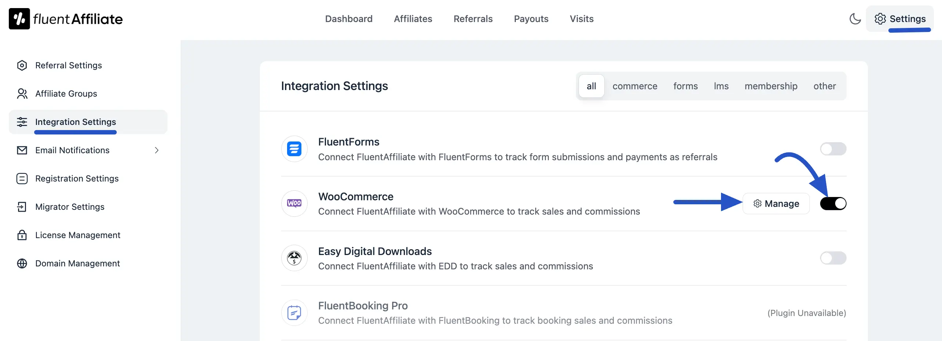
Task: Go to the Payouts page
Action: pyautogui.click(x=531, y=19)
